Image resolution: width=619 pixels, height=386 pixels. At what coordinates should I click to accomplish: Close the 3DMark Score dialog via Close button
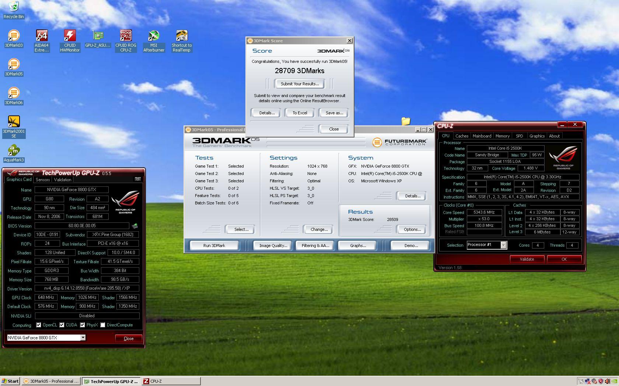pos(334,129)
